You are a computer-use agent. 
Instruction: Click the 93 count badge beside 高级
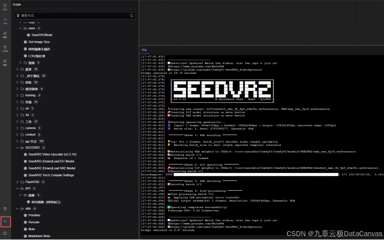tap(36, 82)
